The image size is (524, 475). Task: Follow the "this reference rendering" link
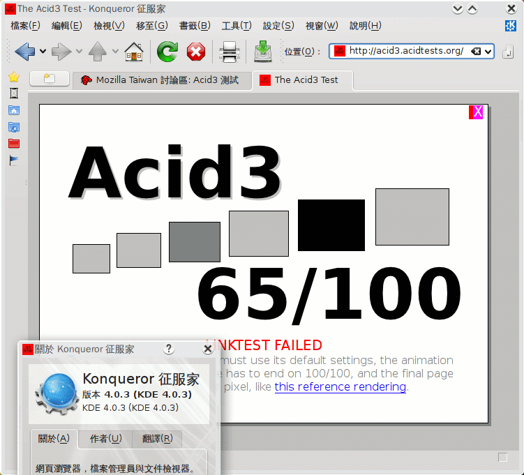coord(340,386)
